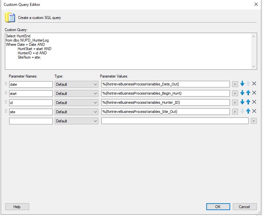Delete the id parameter row

coord(254,102)
